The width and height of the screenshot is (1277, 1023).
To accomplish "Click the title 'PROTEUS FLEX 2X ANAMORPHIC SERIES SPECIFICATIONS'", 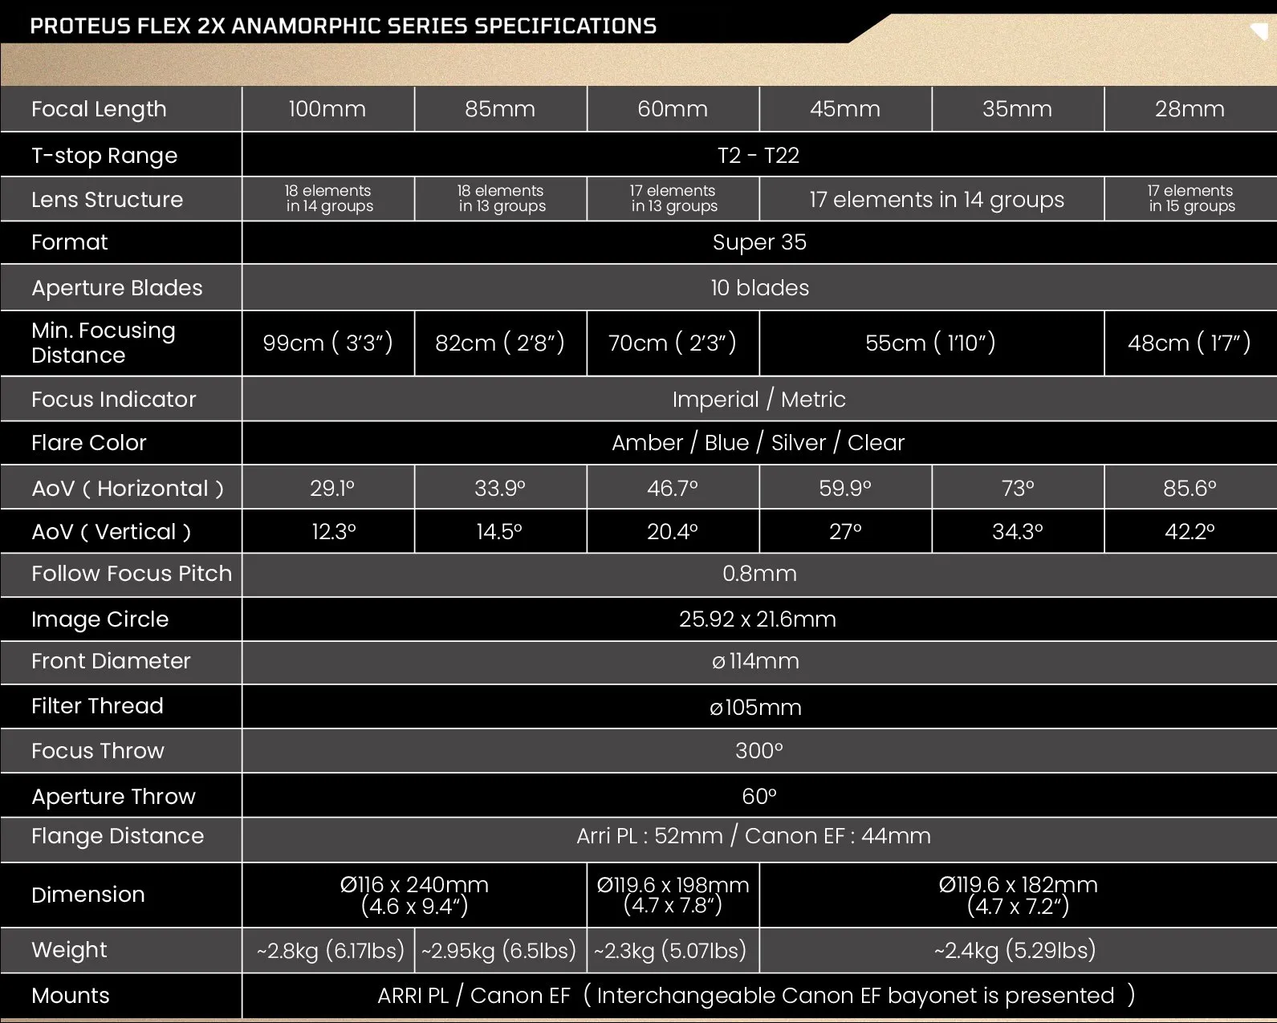I will coord(343,26).
